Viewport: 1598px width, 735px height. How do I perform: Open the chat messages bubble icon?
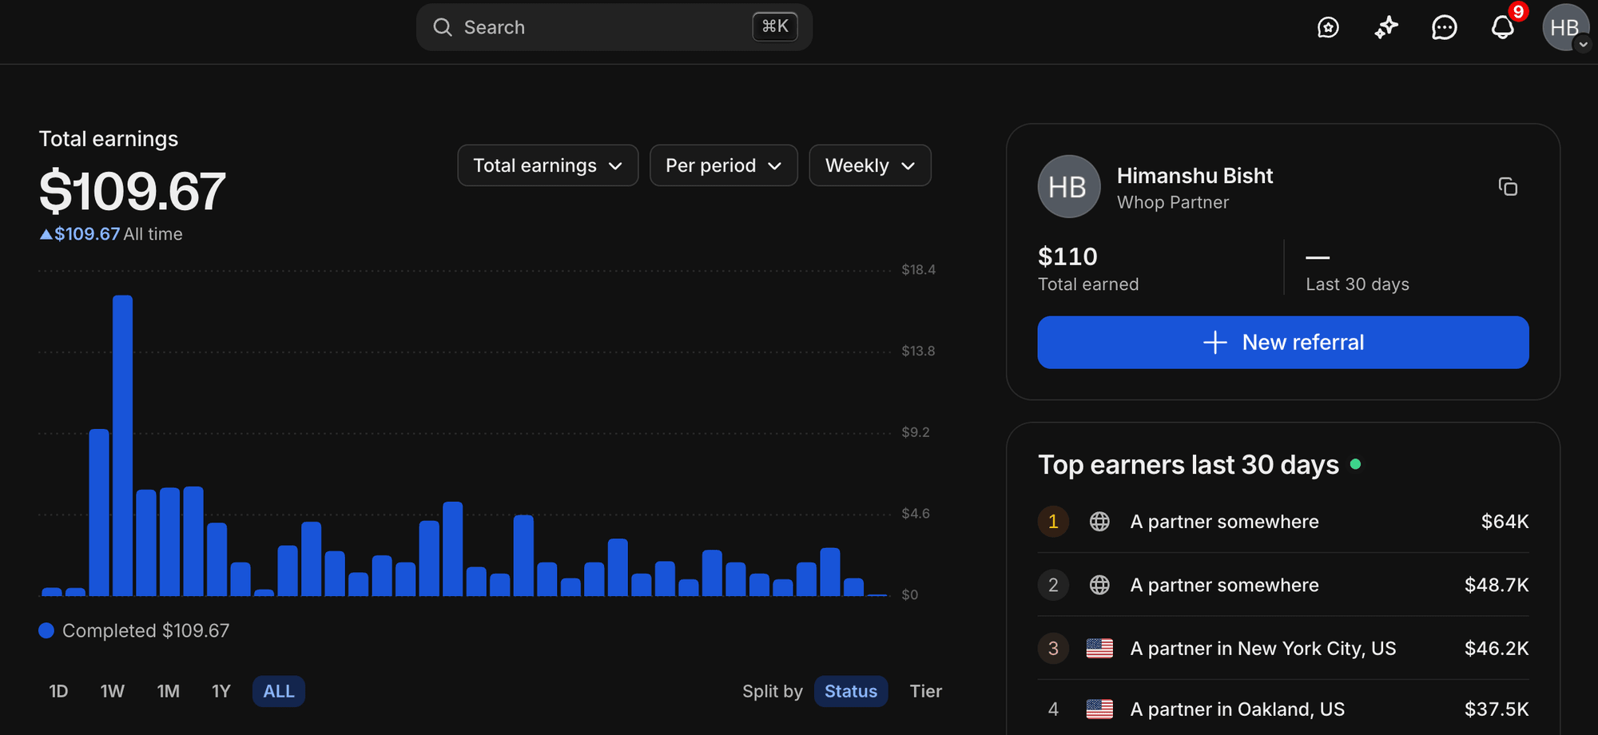pos(1445,28)
